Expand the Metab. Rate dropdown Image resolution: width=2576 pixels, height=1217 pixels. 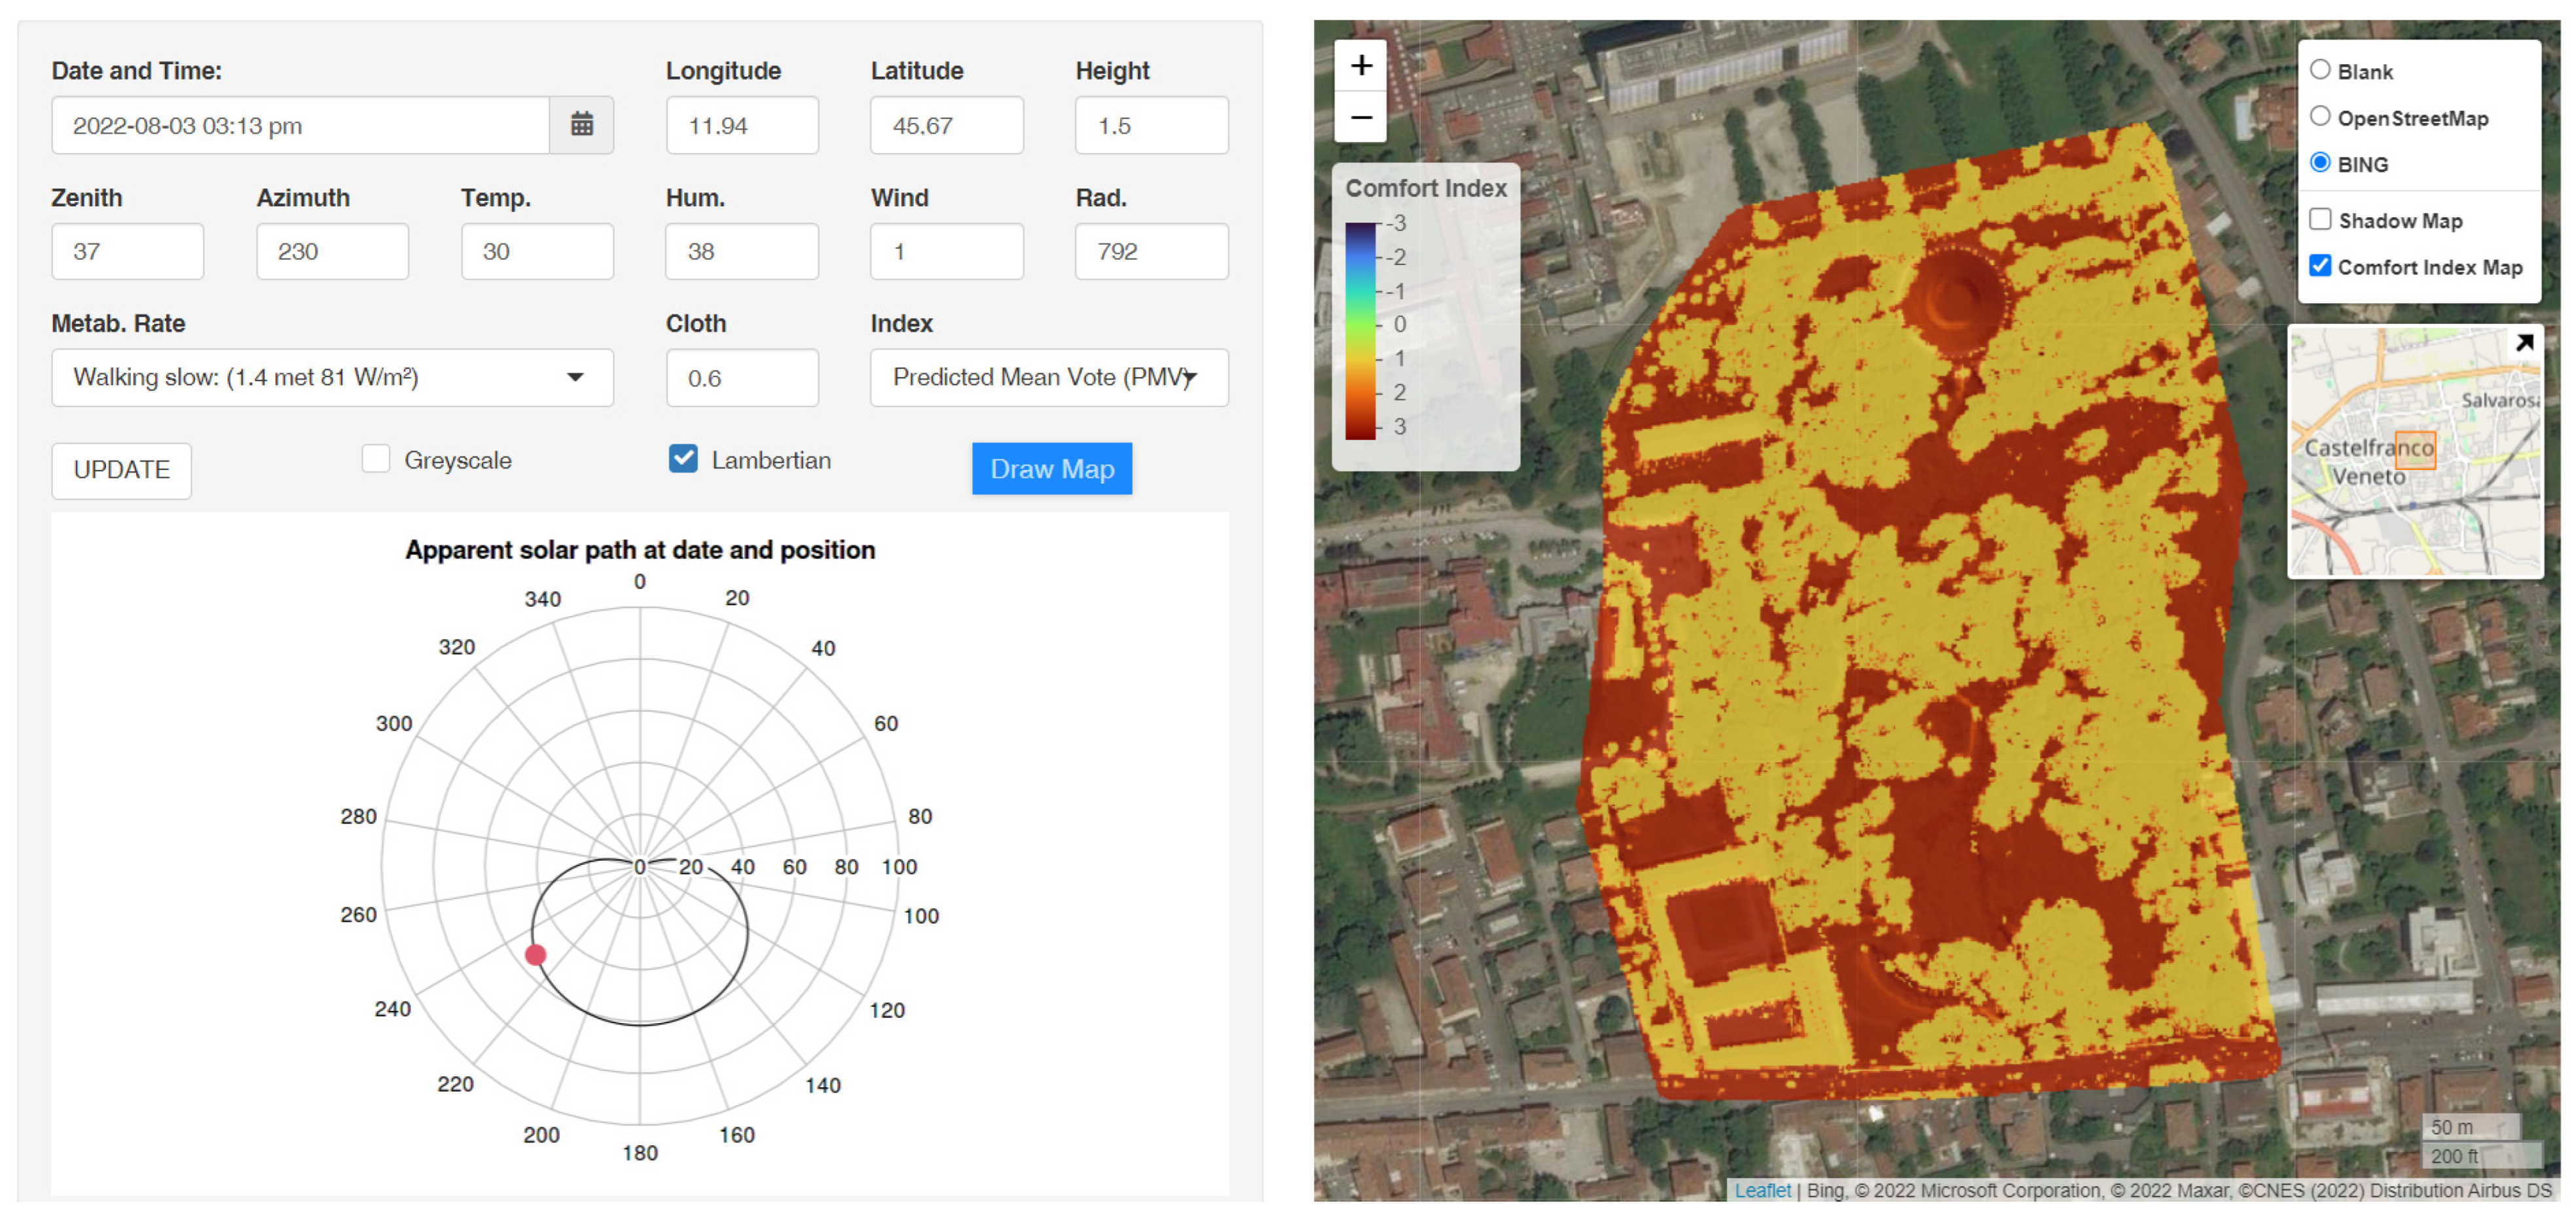pyautogui.click(x=332, y=377)
